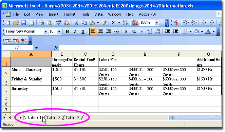The width and height of the screenshot is (225, 132).
Task: Open the 100% zoom dropdown
Action: point(156,23)
